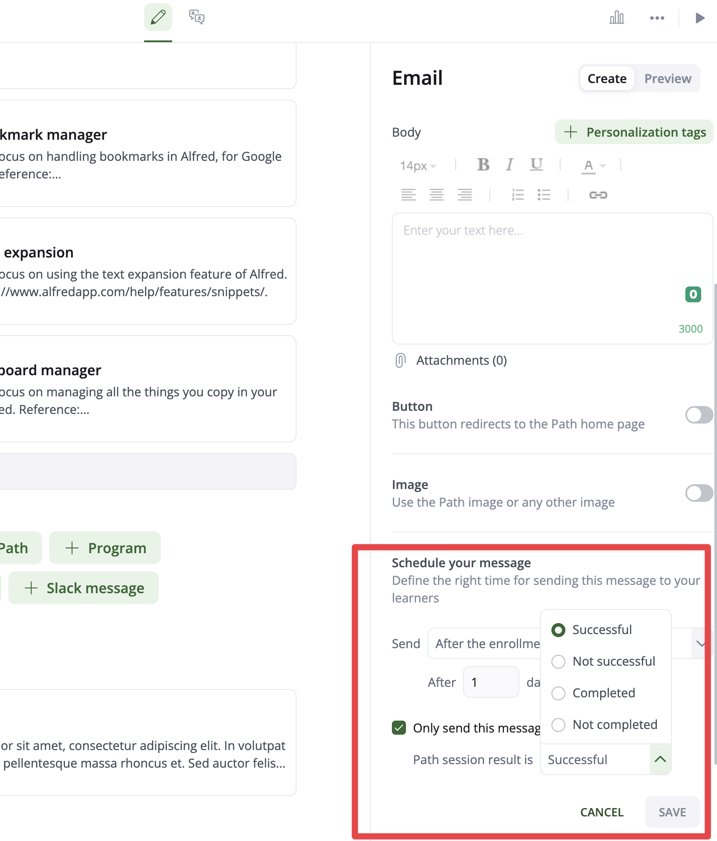Turn on the Image toggle

[x=699, y=493]
